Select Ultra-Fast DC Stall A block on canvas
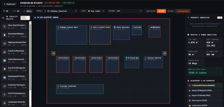 coord(63,64)
